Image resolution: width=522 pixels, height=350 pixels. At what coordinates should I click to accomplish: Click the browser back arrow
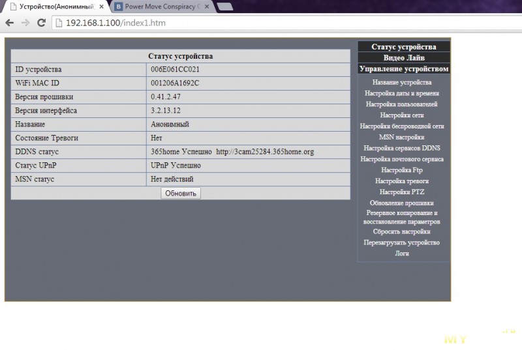coord(9,22)
